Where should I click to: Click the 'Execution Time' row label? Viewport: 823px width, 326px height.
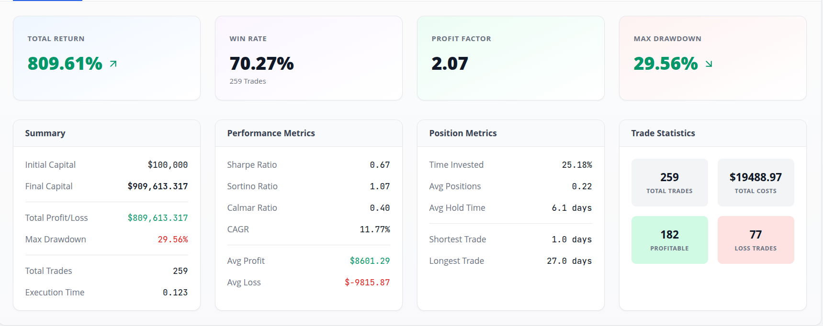(55, 293)
